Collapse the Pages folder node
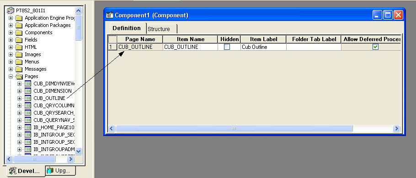This screenshot has width=416, height=178. pos(11,76)
